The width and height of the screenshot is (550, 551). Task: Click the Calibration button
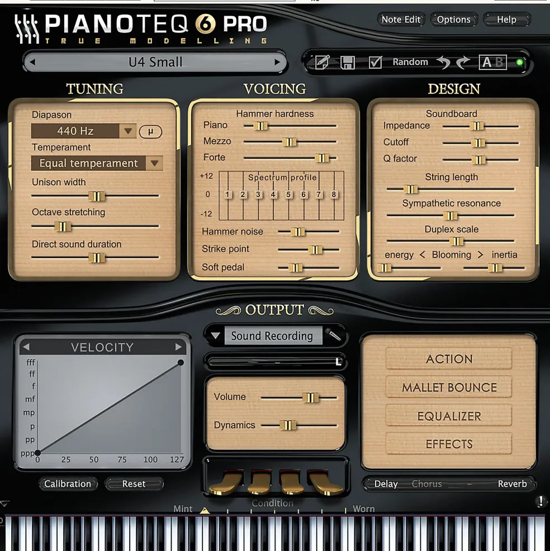click(x=68, y=484)
